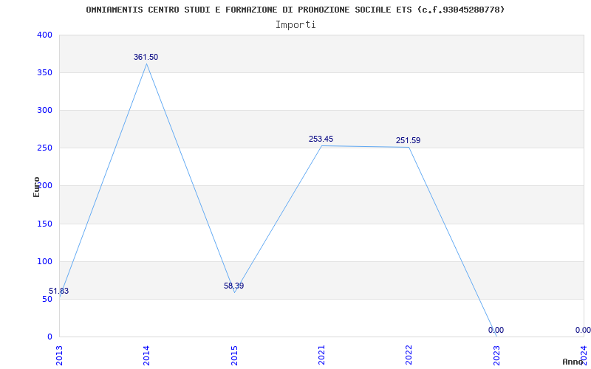
Task: Click the 2022 x-axis year label
Action: click(x=409, y=355)
